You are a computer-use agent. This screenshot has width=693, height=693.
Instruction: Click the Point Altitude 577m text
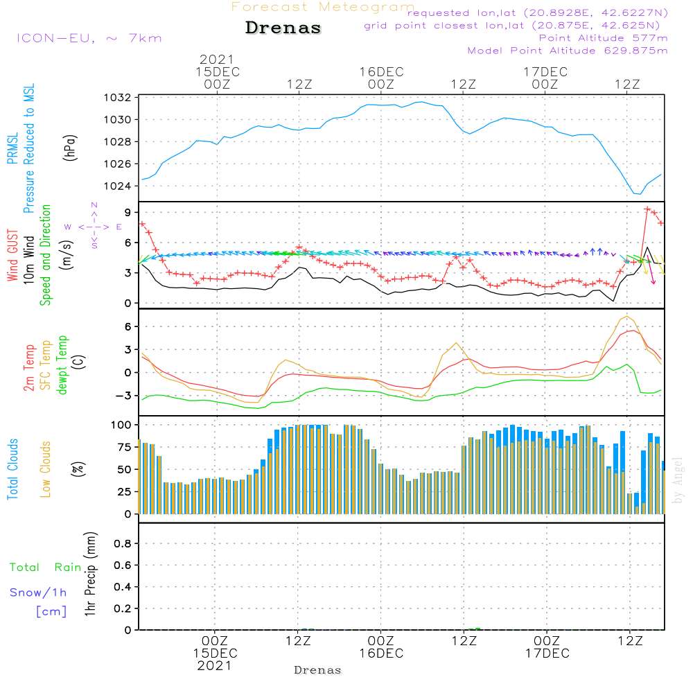coord(603,38)
